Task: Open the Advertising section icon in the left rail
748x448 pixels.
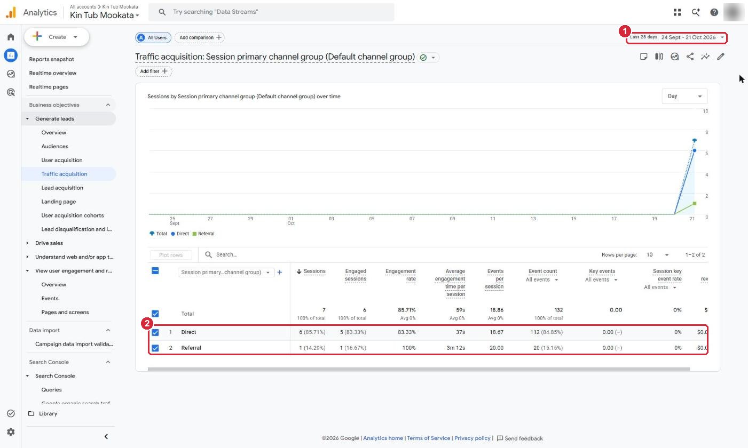Action: [11, 92]
